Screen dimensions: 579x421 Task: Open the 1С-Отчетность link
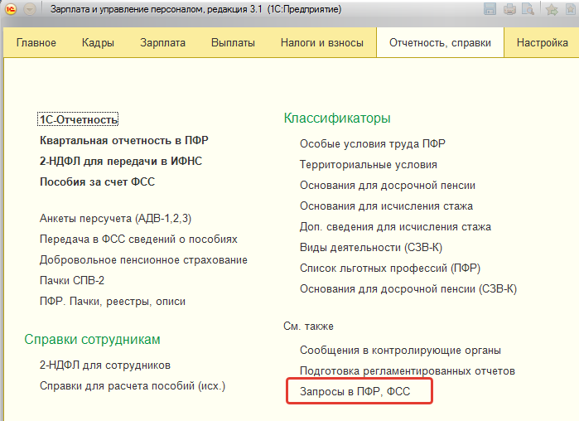(x=78, y=119)
